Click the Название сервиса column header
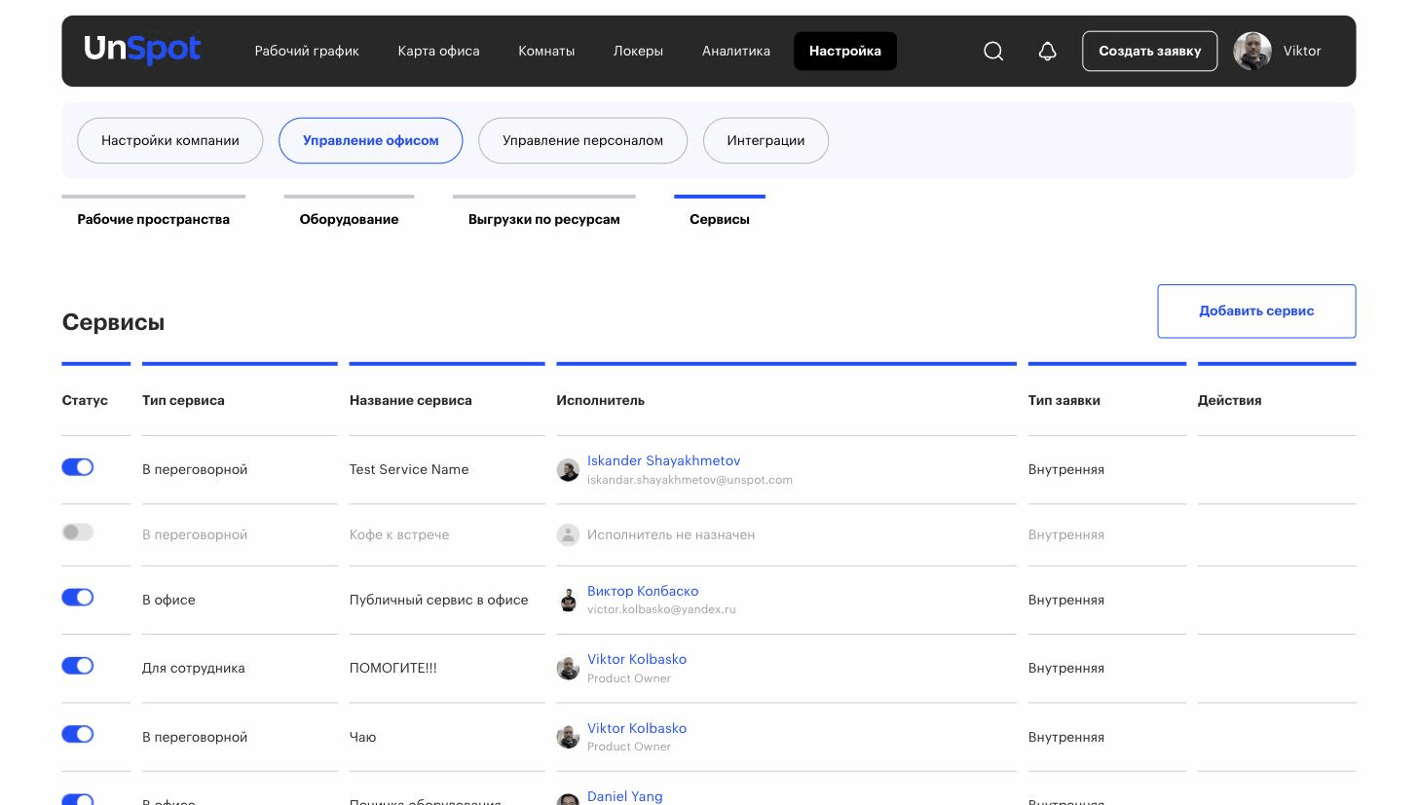The image size is (1418, 805). pos(411,400)
